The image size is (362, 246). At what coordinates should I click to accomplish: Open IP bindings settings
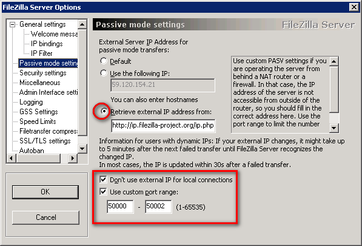(x=47, y=44)
